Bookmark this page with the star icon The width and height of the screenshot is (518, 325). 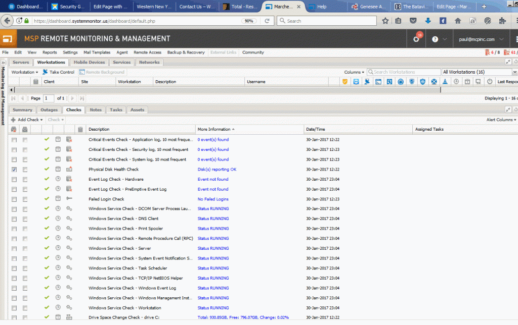[385, 21]
